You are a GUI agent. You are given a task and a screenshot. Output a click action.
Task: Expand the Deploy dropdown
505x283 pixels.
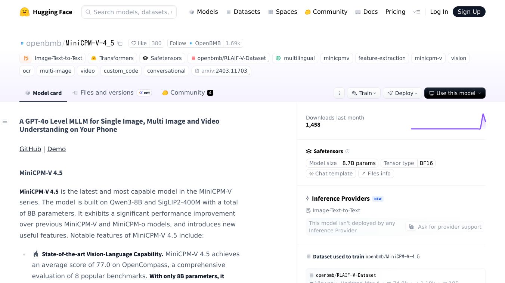click(x=402, y=93)
